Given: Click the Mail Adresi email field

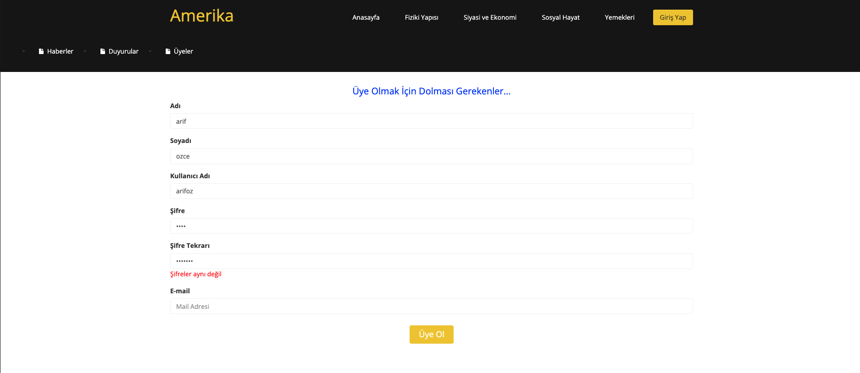Looking at the screenshot, I should (x=431, y=306).
